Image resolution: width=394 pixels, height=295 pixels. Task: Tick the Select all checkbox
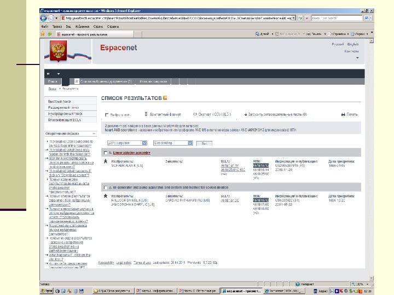tap(107, 115)
